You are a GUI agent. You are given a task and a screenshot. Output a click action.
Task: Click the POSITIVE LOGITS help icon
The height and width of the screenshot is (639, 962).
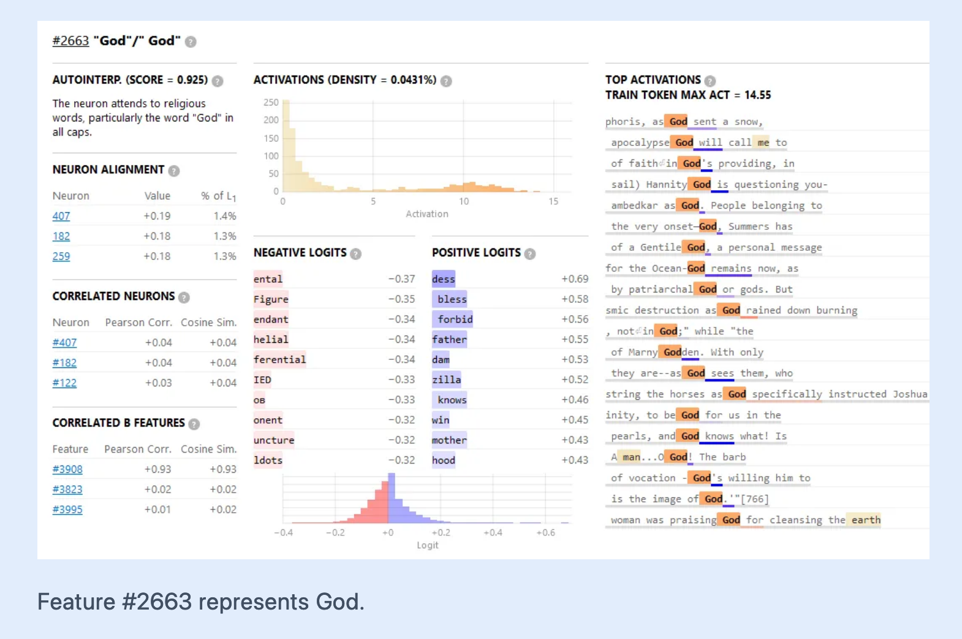530,253
